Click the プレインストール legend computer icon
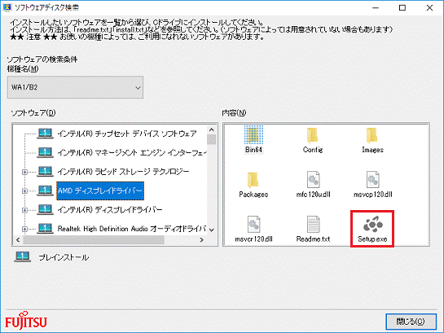 click(22, 257)
